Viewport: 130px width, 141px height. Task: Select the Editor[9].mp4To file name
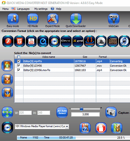point(33,61)
